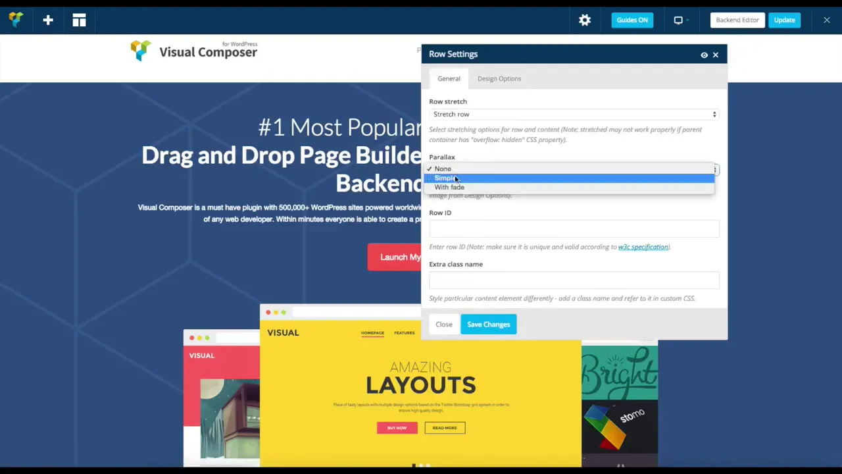Click the '#1 Most Popular' heading text
The width and height of the screenshot is (842, 474).
339,127
